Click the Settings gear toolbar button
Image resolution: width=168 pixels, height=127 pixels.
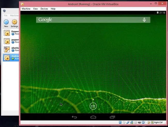(x=14, y=23)
